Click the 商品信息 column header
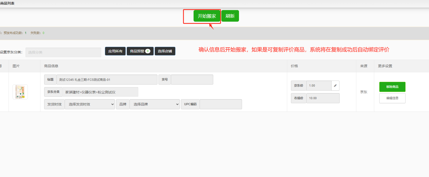 coord(51,66)
